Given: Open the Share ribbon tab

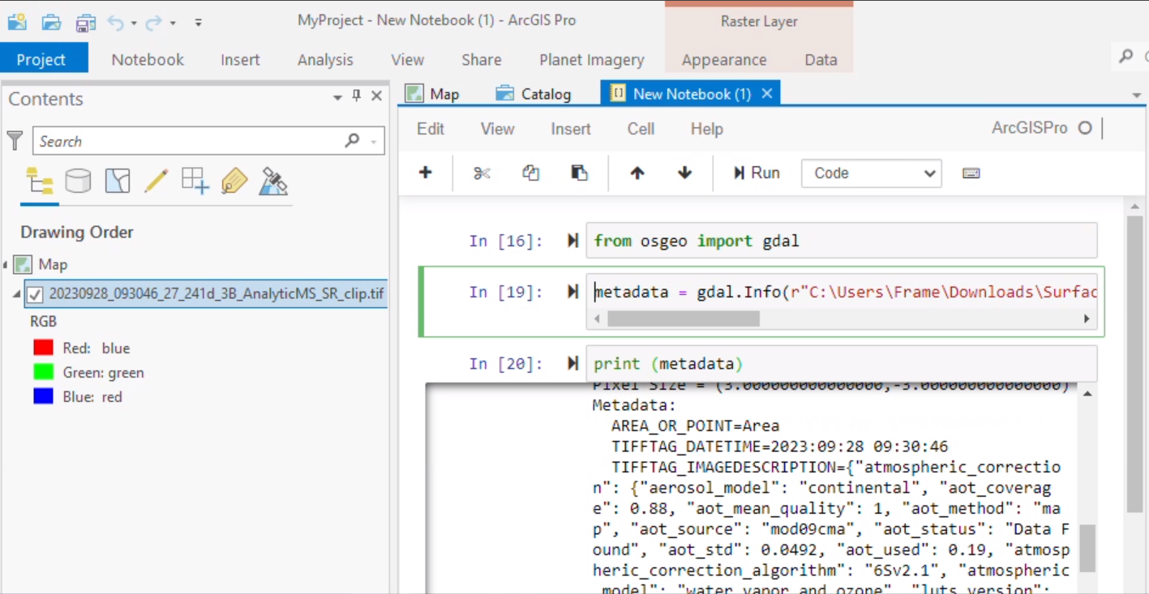Looking at the screenshot, I should pyautogui.click(x=481, y=59).
